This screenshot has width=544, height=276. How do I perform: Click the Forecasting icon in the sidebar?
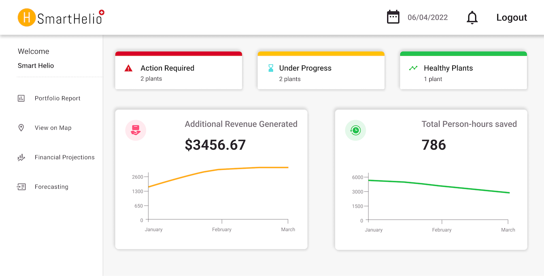tap(21, 187)
